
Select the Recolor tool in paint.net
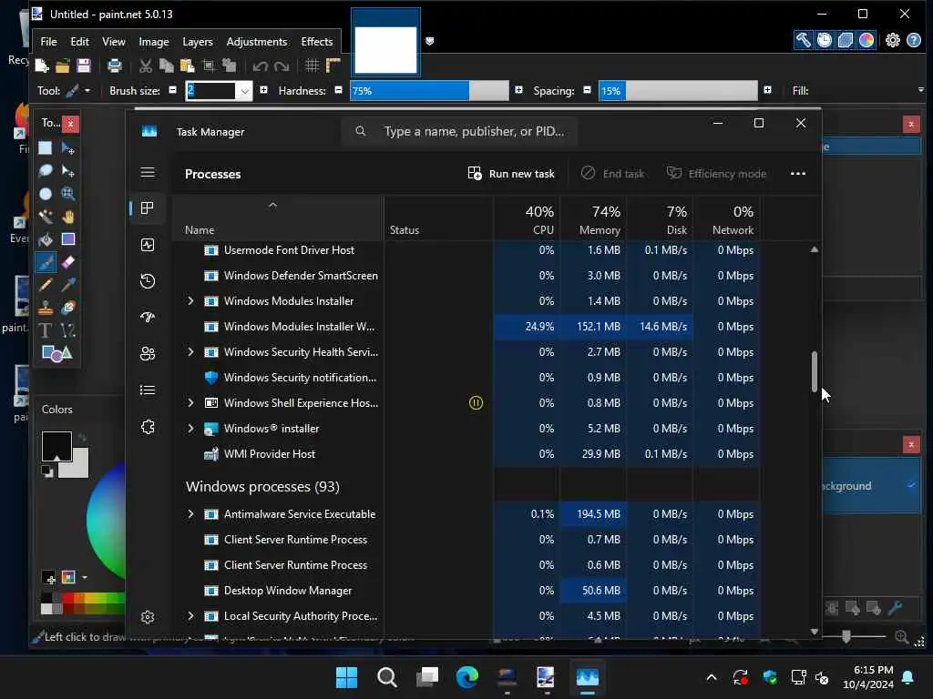coord(67,308)
